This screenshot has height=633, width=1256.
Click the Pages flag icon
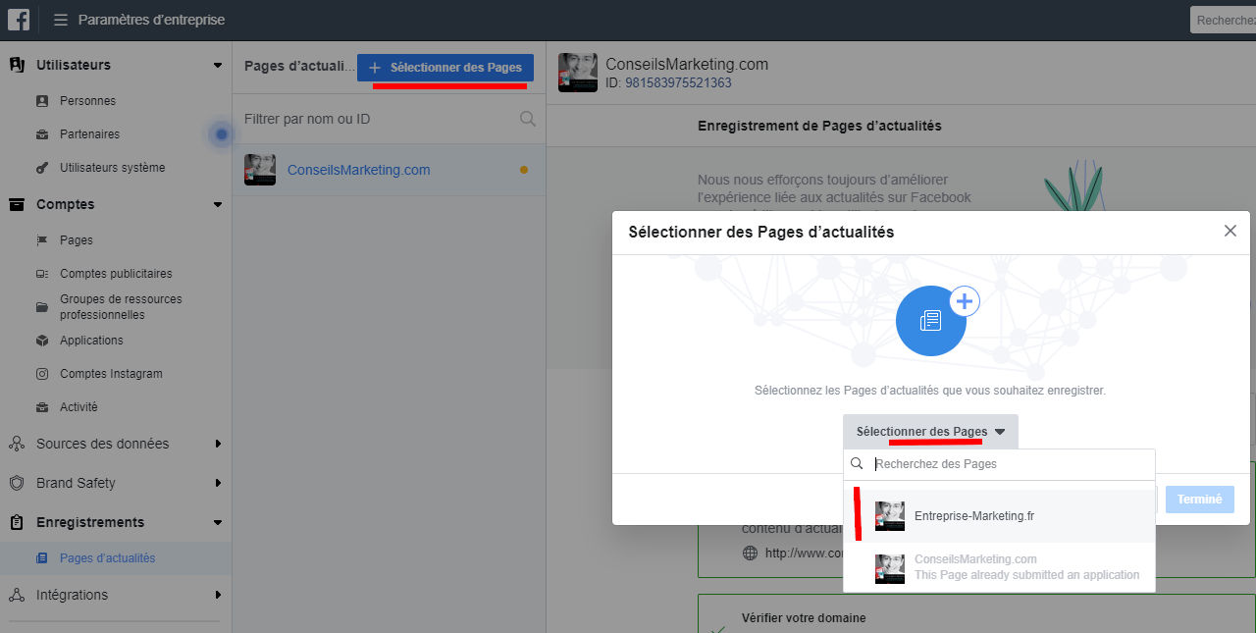(x=42, y=240)
